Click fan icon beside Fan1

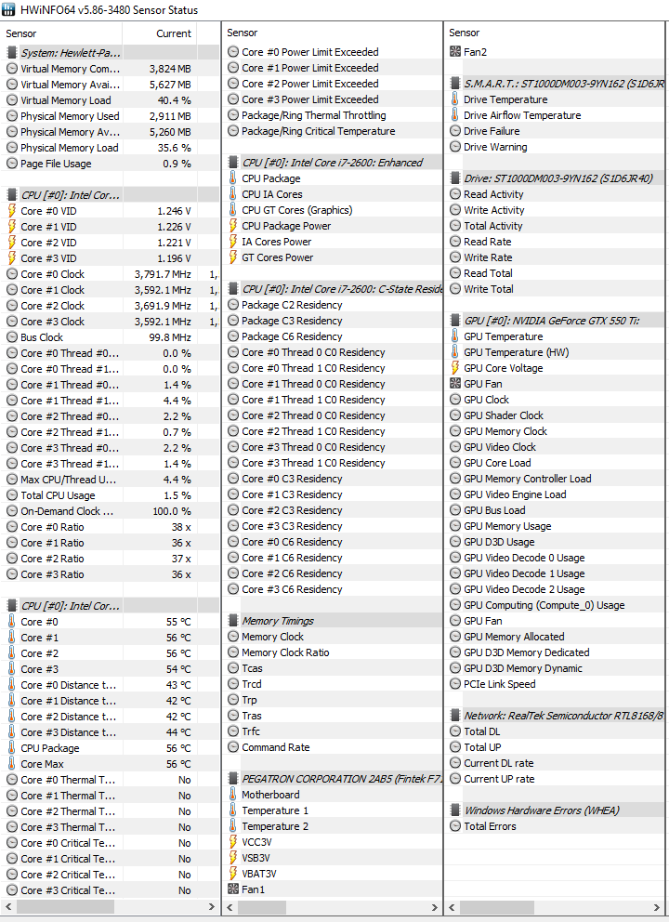[233, 889]
